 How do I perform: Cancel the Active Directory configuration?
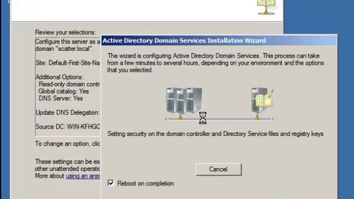218,169
